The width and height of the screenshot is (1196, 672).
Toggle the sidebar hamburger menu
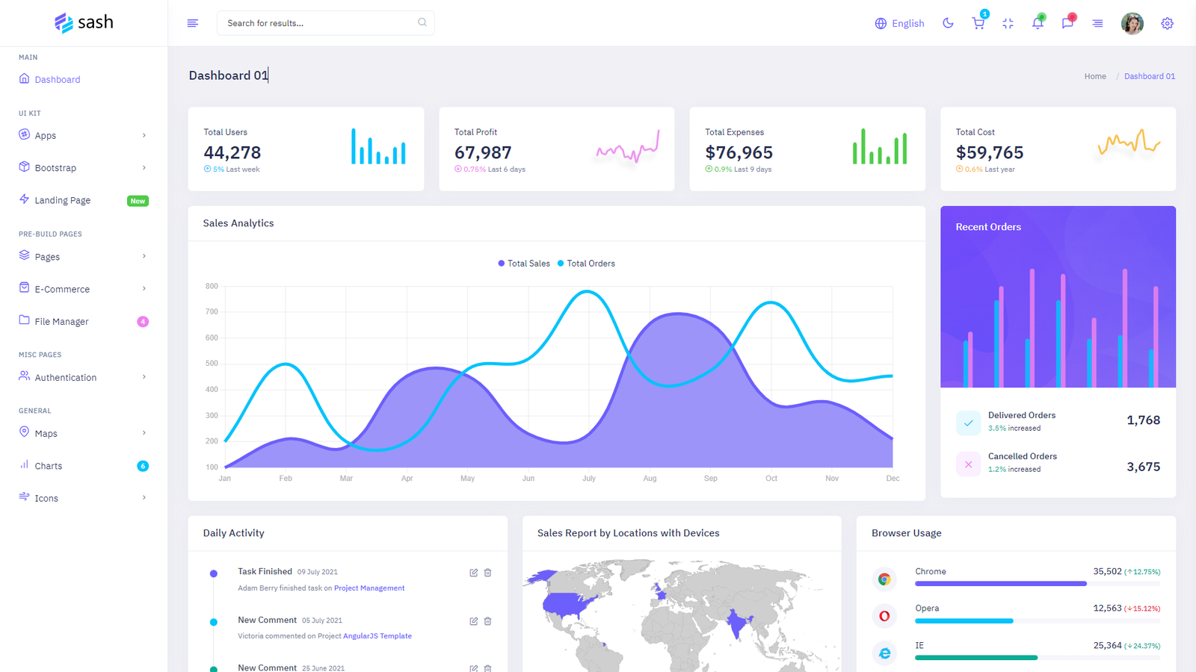coord(192,23)
